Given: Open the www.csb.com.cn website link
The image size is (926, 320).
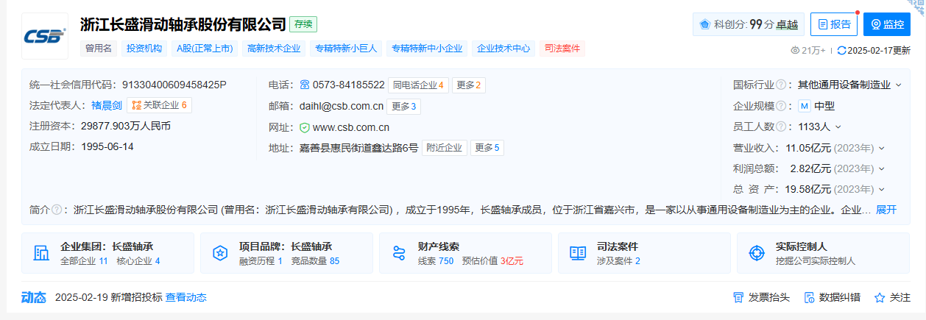Looking at the screenshot, I should pos(351,127).
